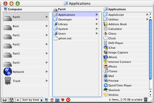Select the iPhoto application
The image size is (154, 103).
click(126, 66)
